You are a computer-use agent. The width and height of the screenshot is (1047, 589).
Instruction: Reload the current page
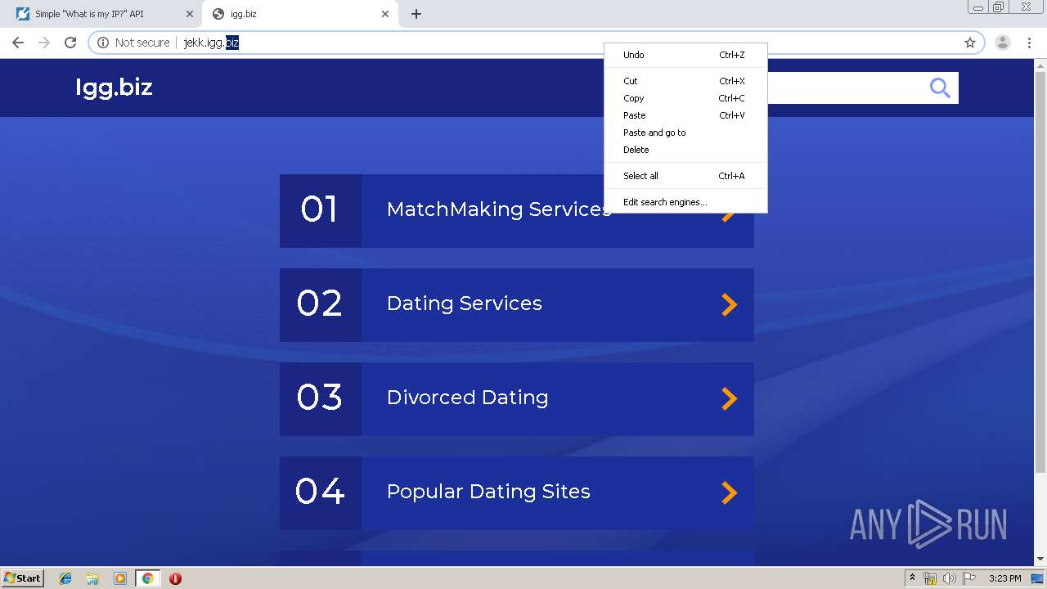[x=70, y=43]
